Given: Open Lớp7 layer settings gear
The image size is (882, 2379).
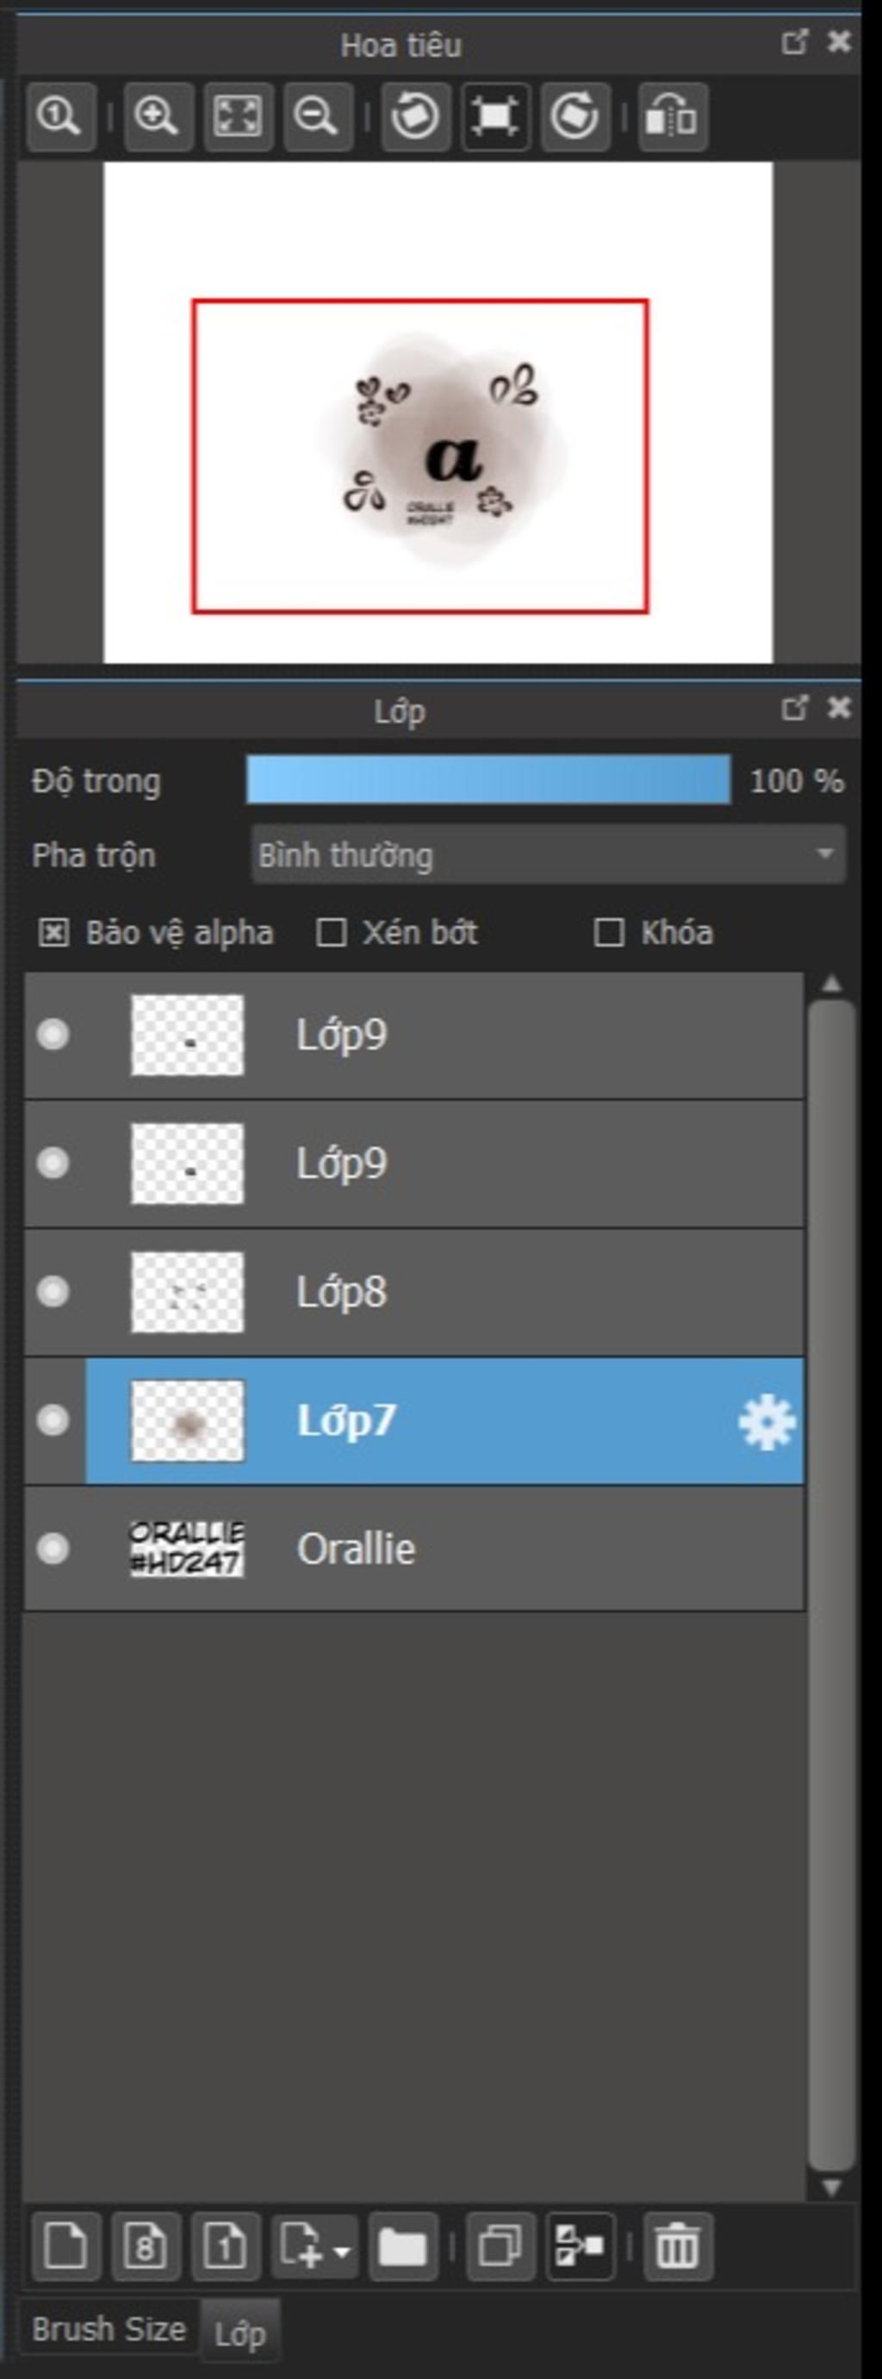Looking at the screenshot, I should click(767, 1422).
